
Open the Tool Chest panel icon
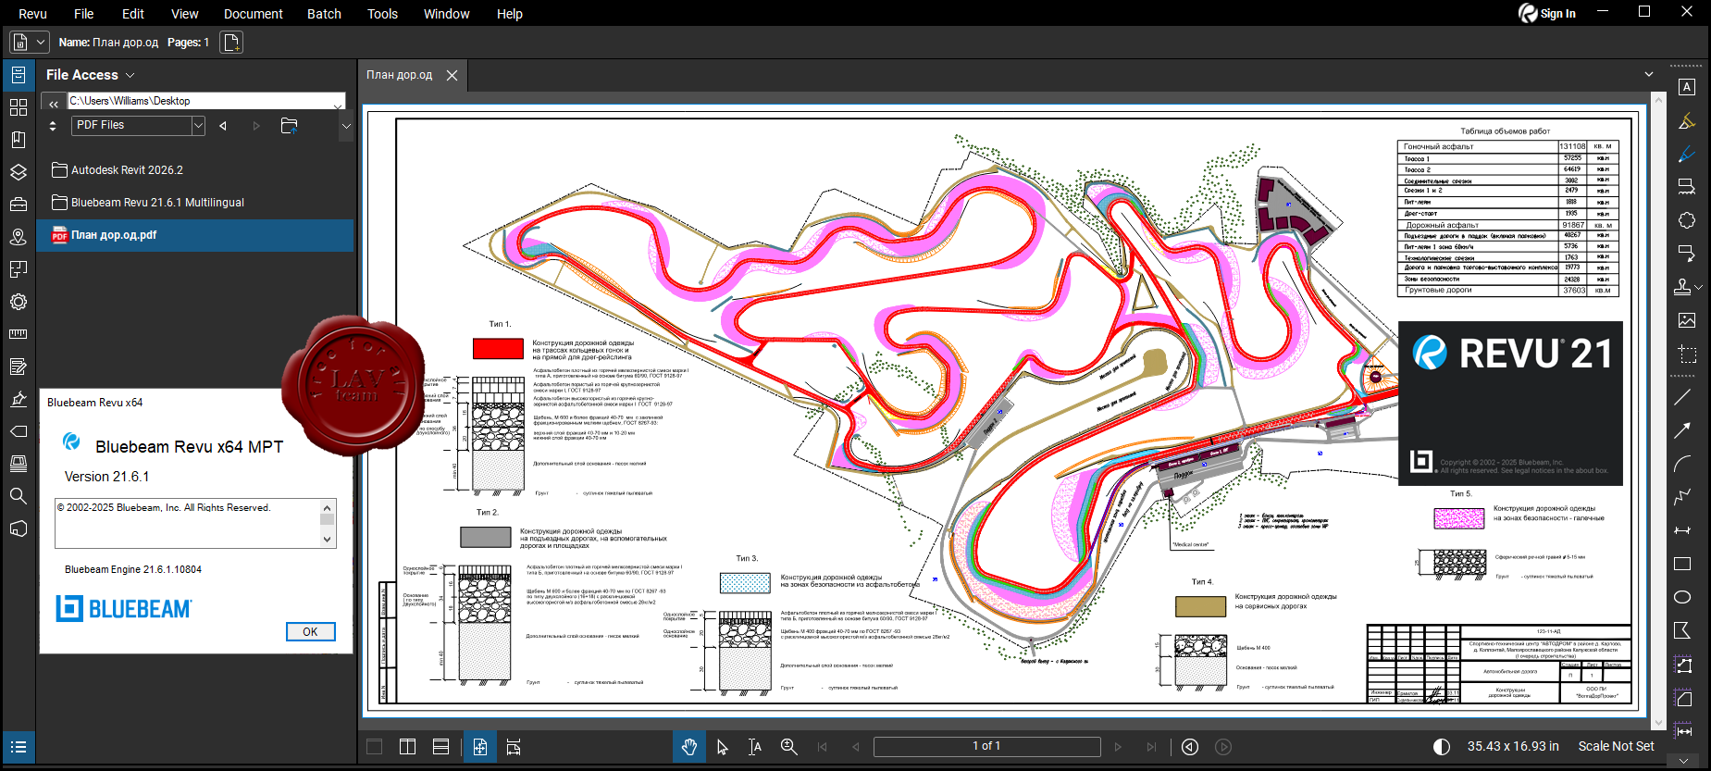(x=18, y=205)
